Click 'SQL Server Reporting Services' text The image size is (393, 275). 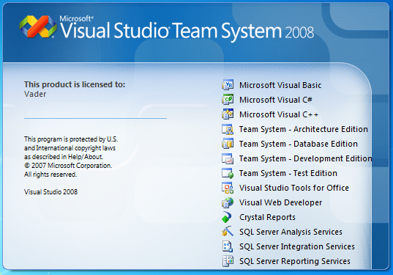coord(295,261)
